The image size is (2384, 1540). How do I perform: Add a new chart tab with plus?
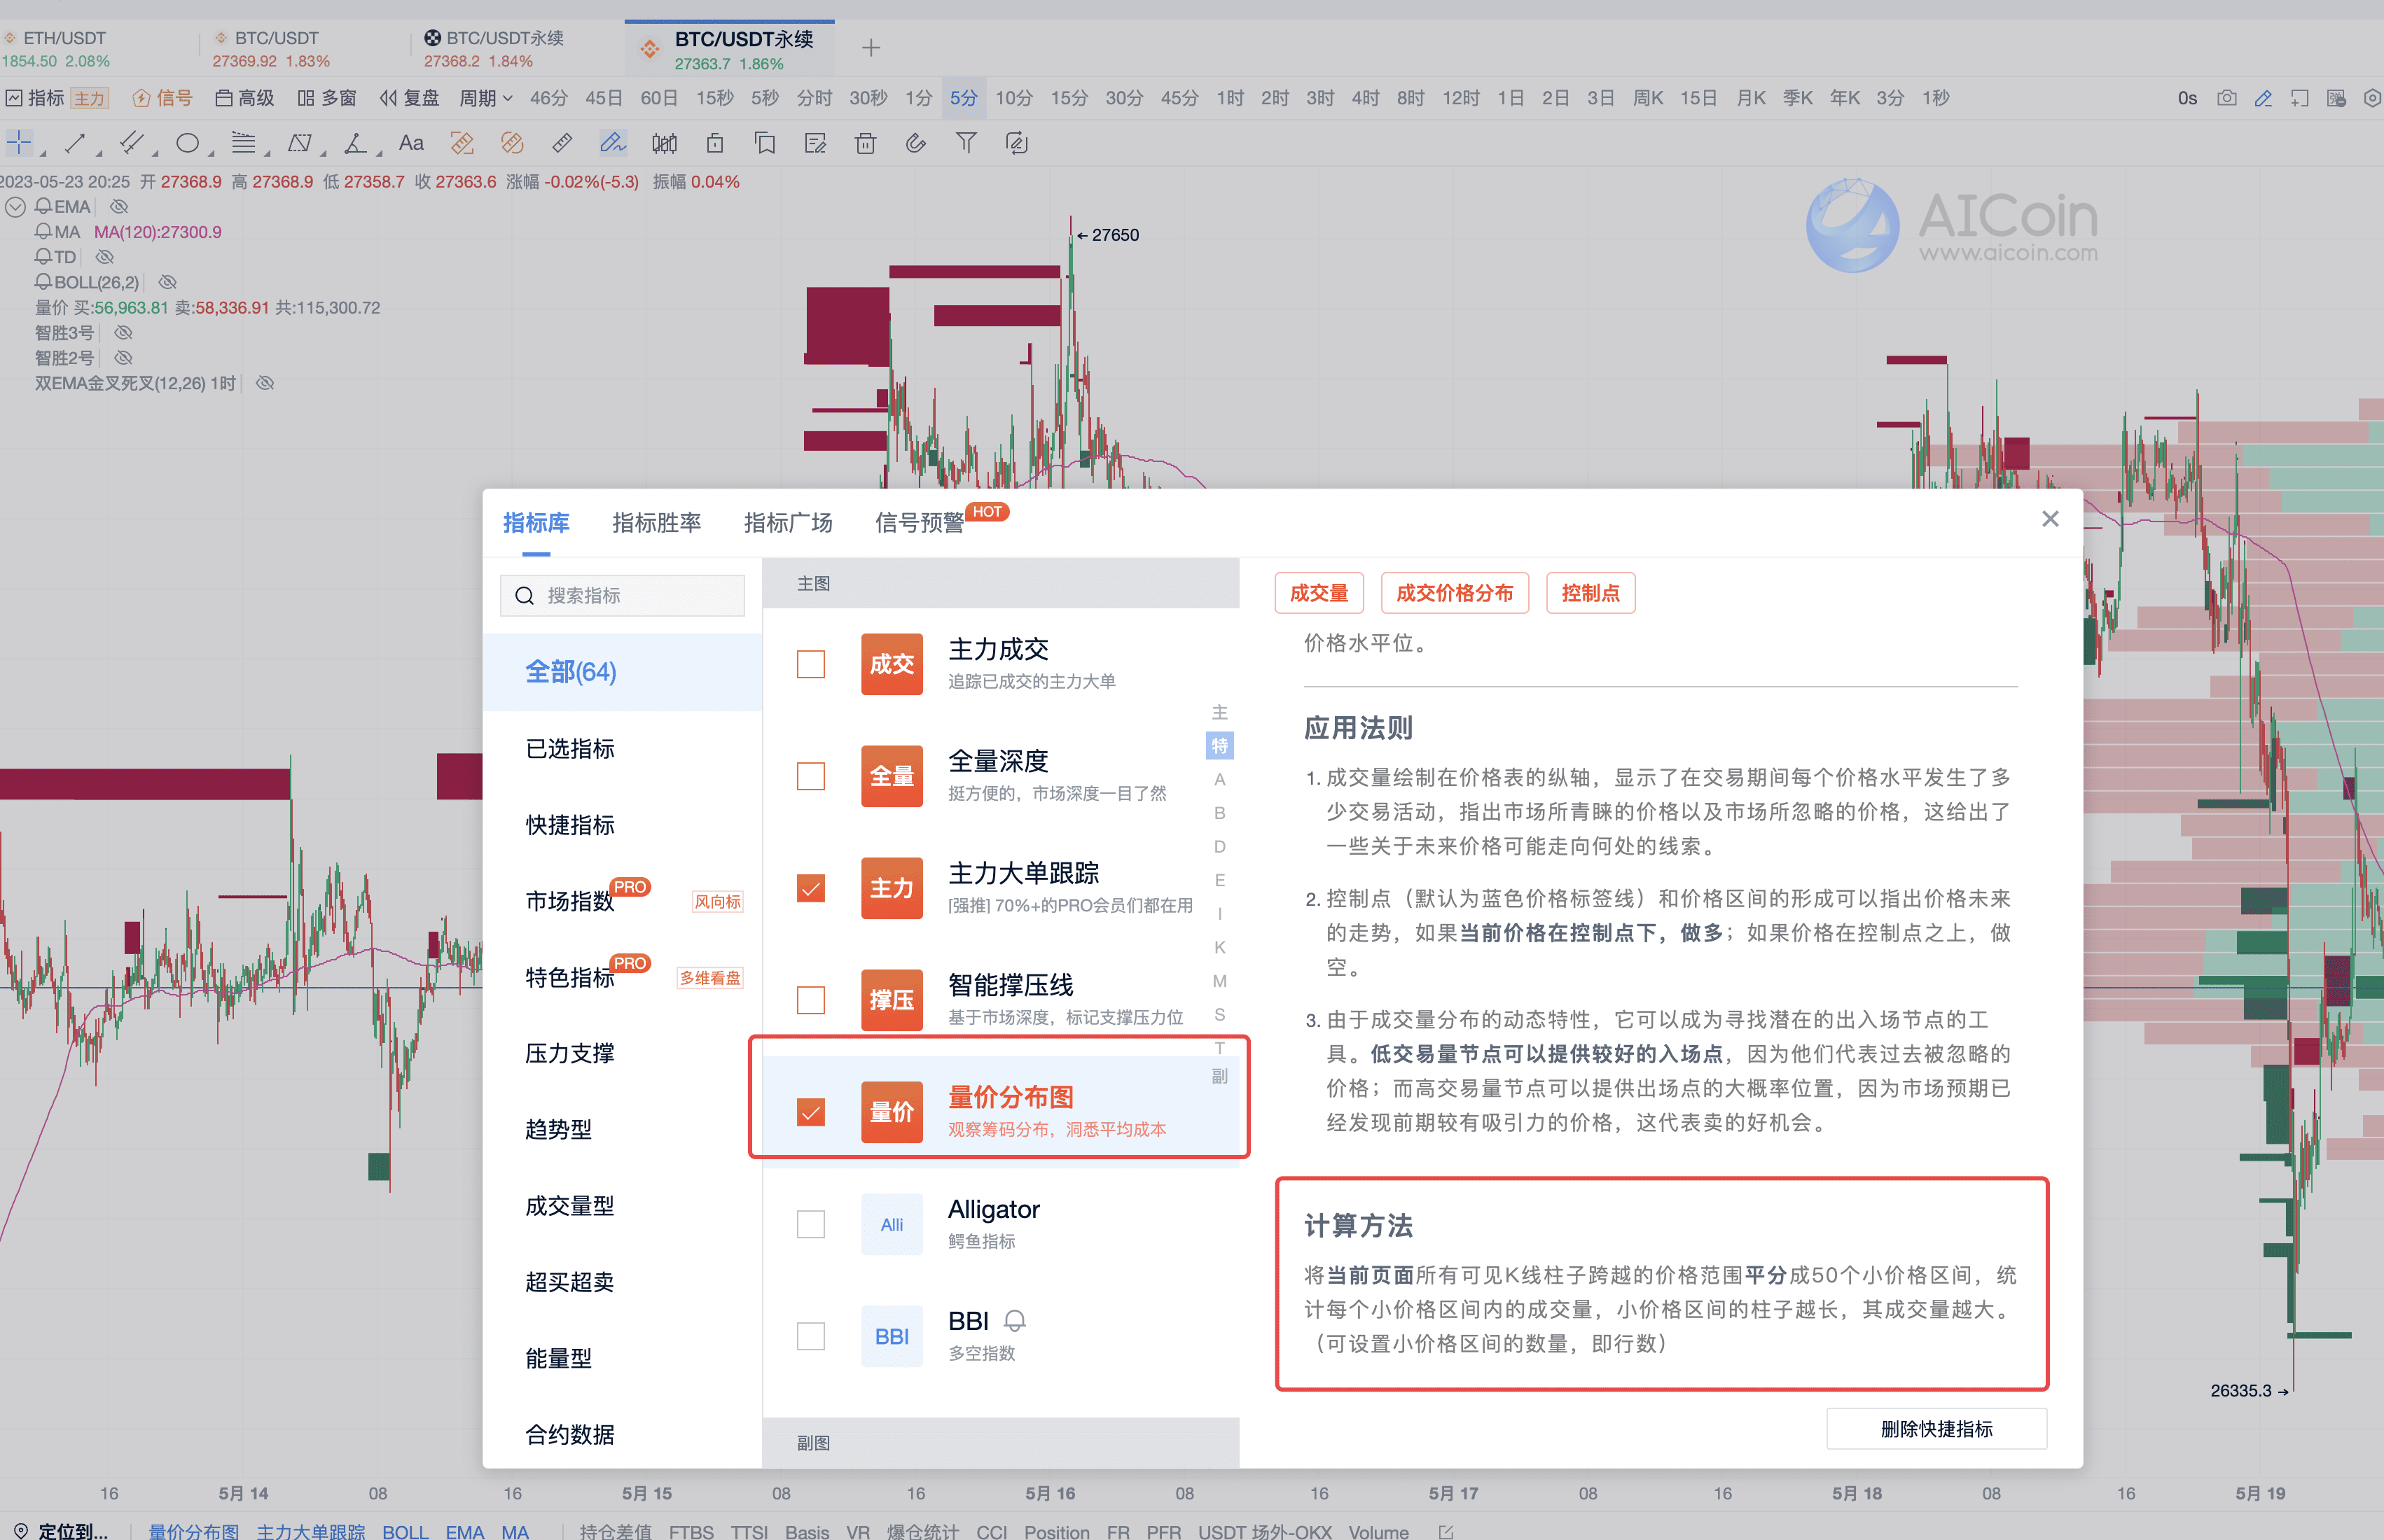click(871, 47)
